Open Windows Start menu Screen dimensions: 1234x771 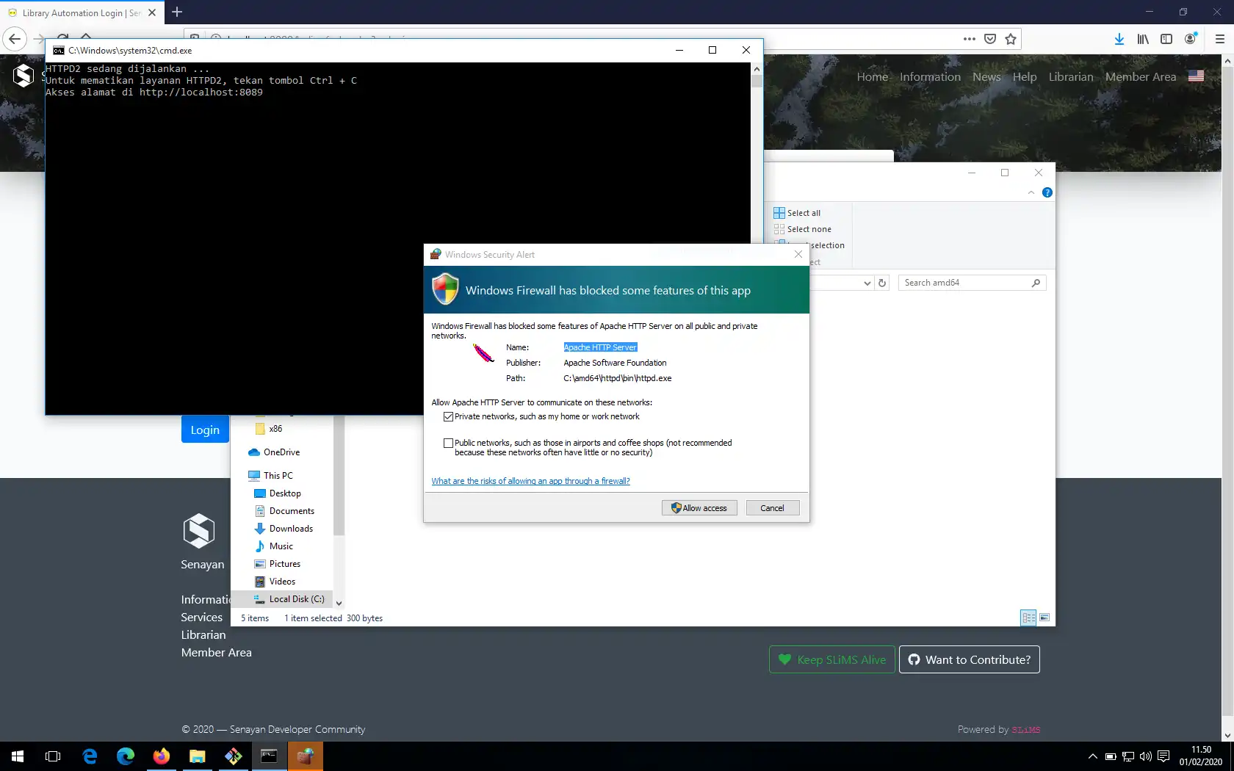click(x=18, y=756)
